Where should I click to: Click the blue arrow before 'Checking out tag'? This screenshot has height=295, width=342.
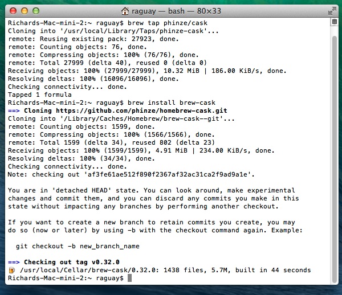[14, 262]
